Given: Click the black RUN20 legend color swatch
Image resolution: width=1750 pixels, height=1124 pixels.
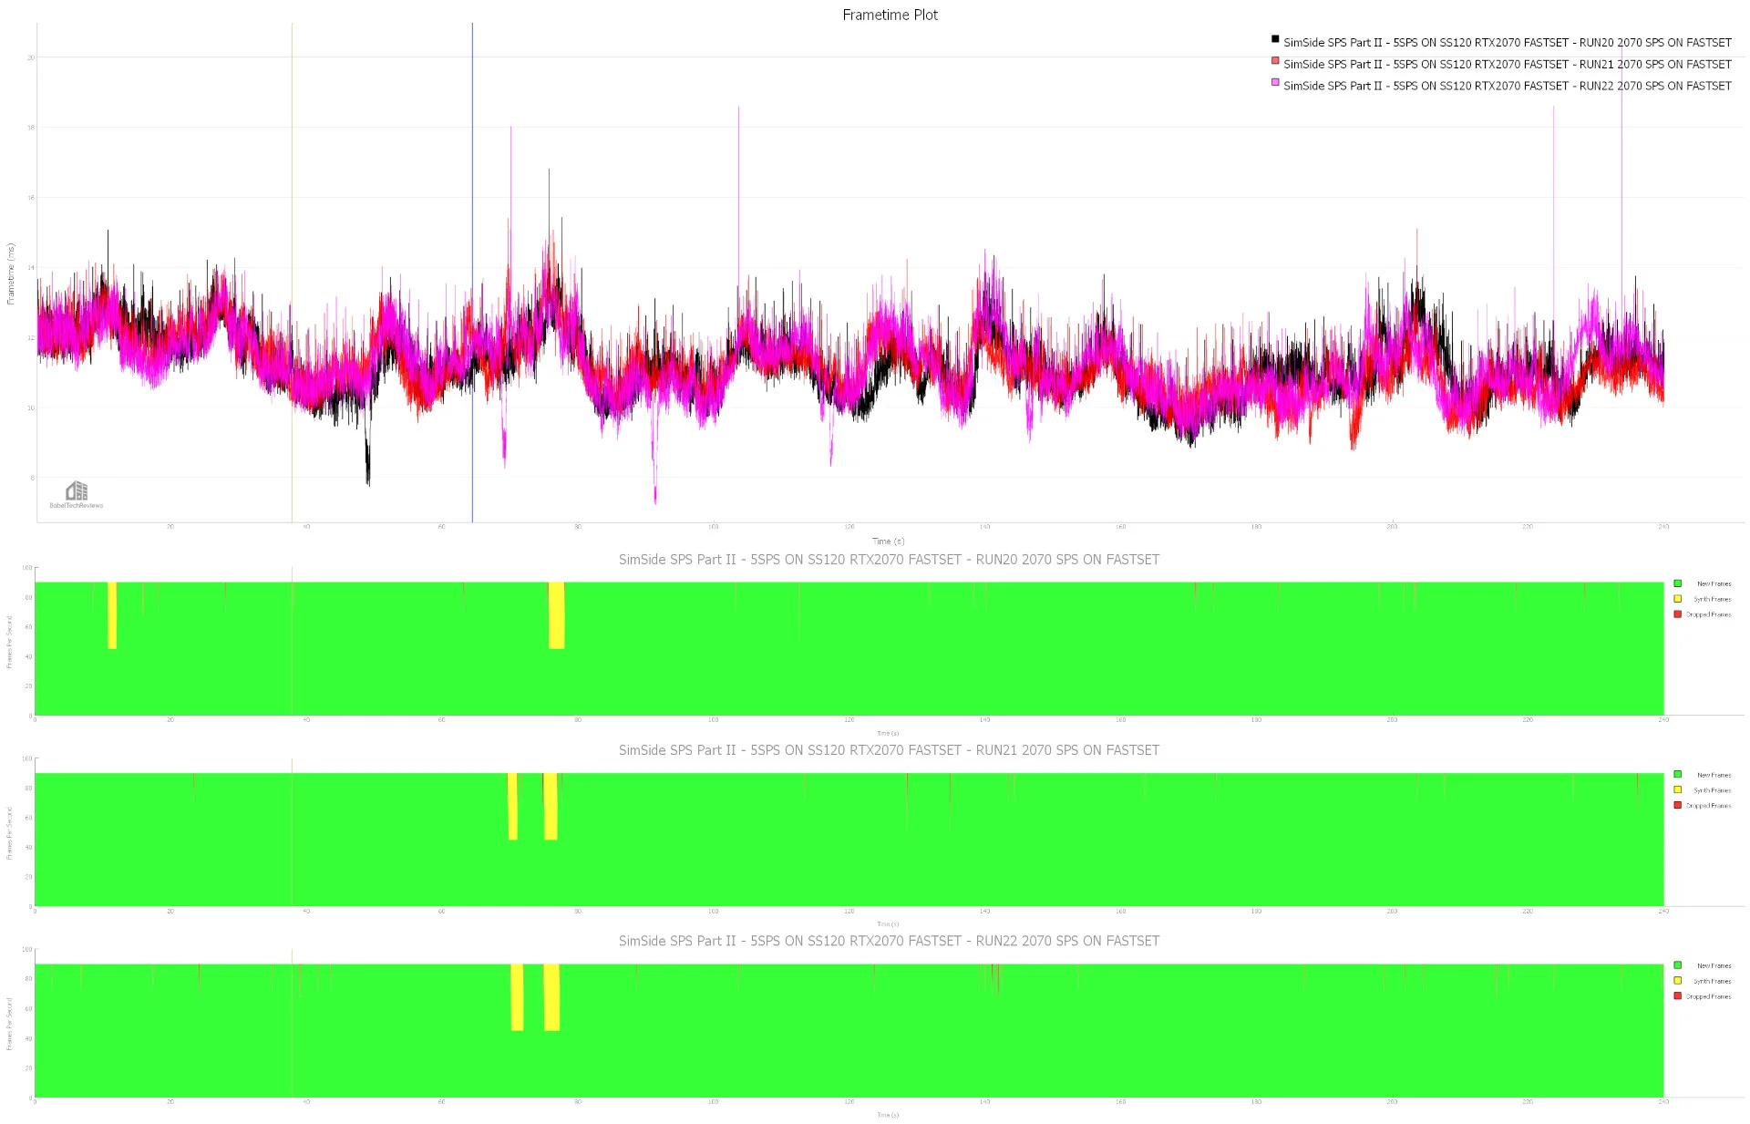Looking at the screenshot, I should [1275, 39].
